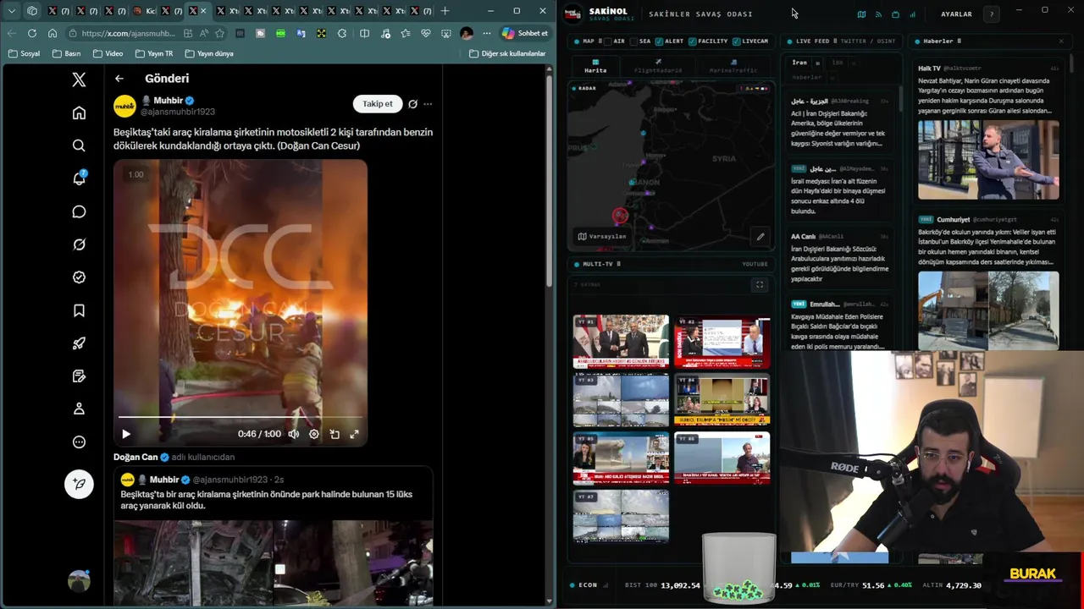Open X notifications bell
This screenshot has height=609, width=1084.
(x=79, y=178)
